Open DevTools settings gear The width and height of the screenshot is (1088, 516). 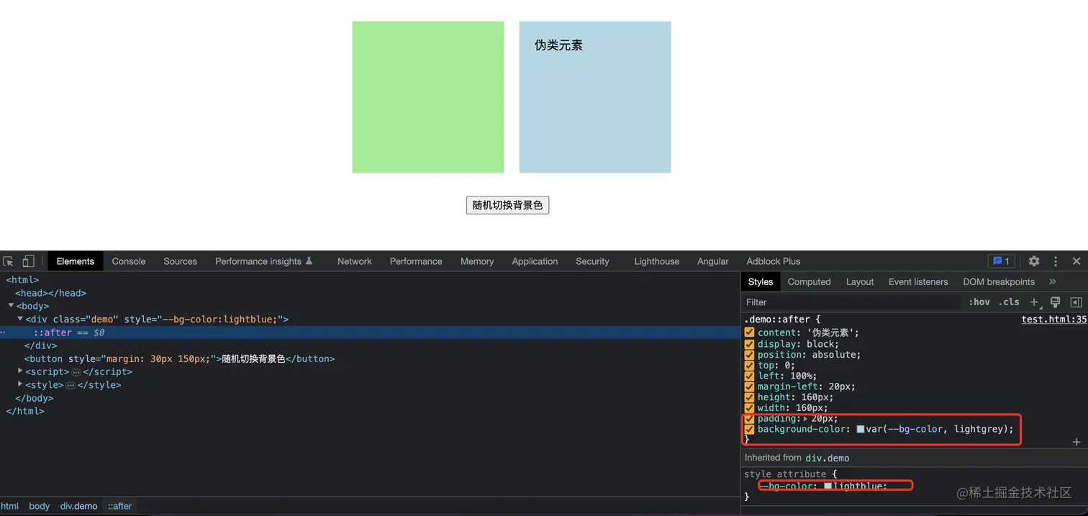click(1034, 261)
